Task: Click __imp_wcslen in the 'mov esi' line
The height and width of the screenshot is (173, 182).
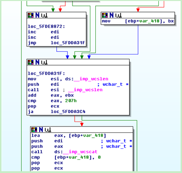Action: point(91,79)
